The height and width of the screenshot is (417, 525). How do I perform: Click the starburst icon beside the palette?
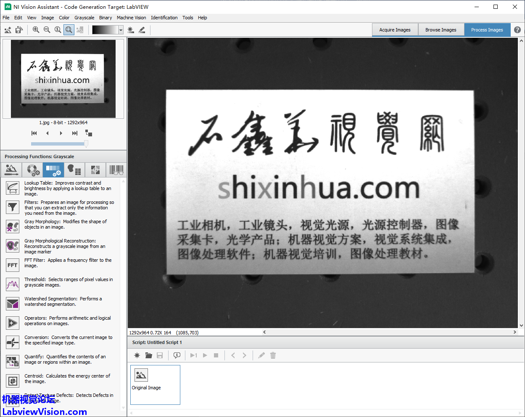coord(131,30)
